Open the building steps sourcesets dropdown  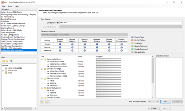(84, 35)
